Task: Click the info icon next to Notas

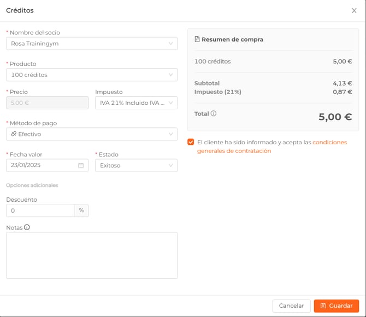Action: 27,227
